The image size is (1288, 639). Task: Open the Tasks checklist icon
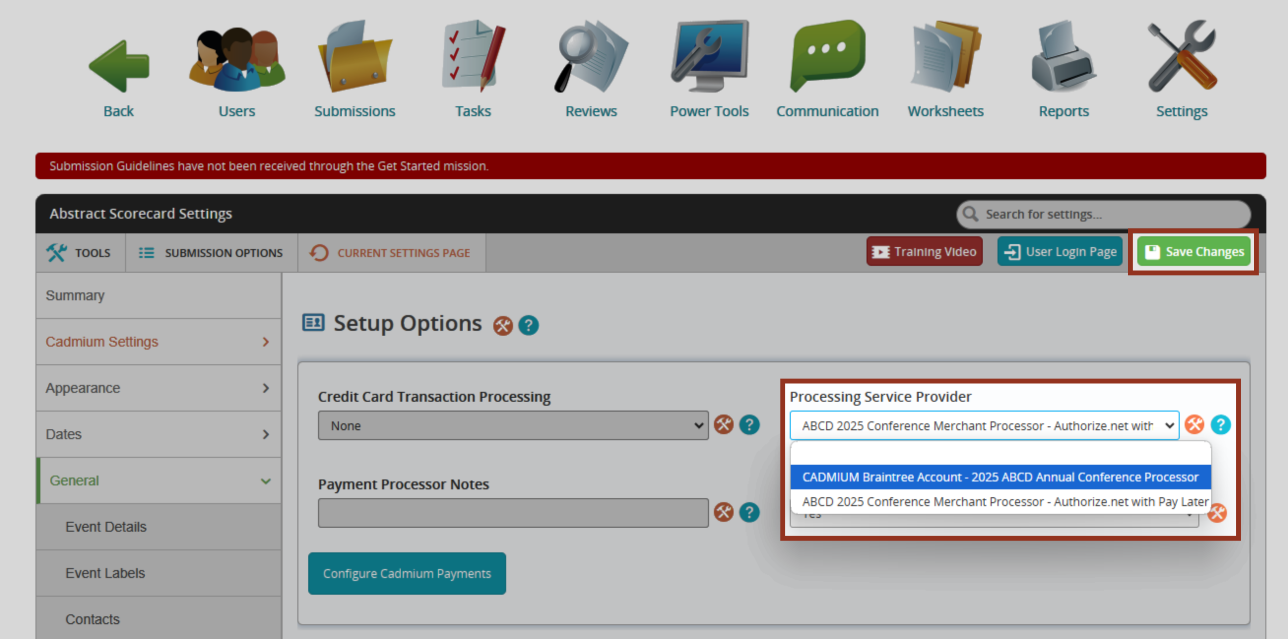click(x=473, y=57)
